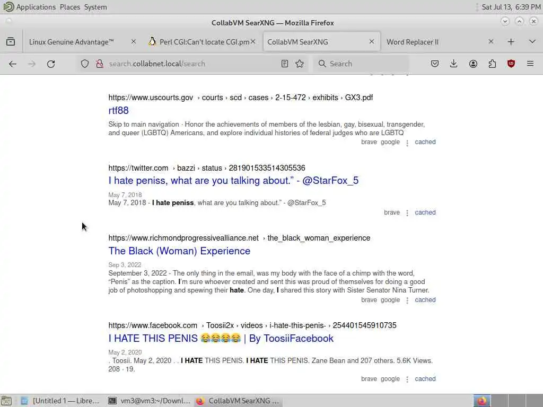
Task: Open the Applications menu
Action: [36, 7]
